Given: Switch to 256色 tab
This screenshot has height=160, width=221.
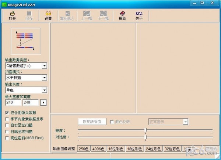Looking at the screenshot, I should [84, 149].
